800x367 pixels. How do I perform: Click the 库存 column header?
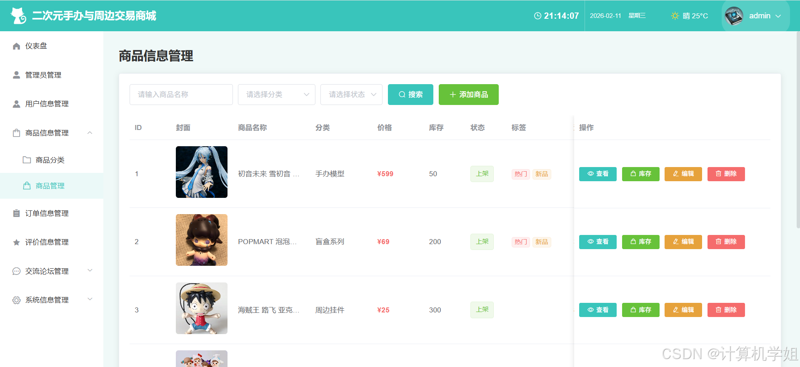tap(436, 127)
